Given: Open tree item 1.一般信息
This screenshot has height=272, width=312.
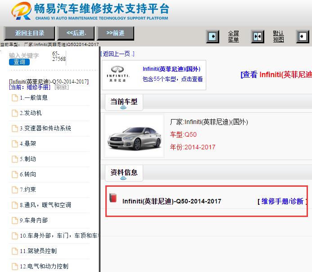Looking at the screenshot, I should click(34, 98).
